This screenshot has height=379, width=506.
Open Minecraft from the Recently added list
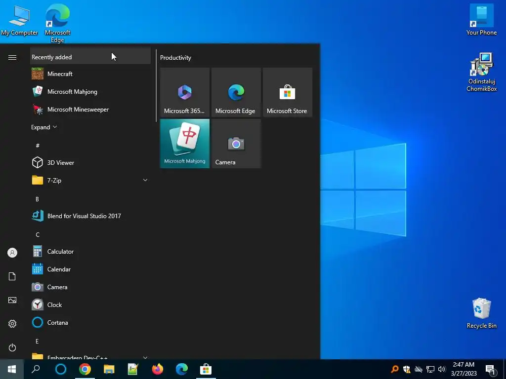90,74
